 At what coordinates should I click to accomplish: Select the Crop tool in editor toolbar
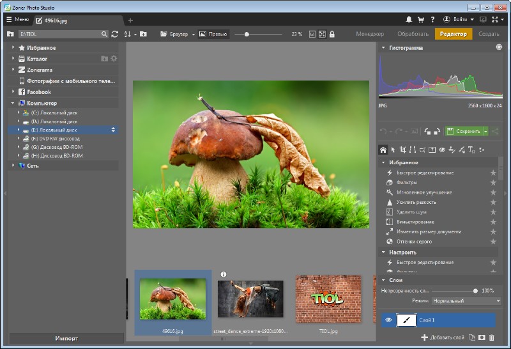(x=403, y=150)
